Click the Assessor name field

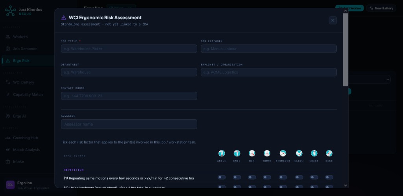point(129,124)
